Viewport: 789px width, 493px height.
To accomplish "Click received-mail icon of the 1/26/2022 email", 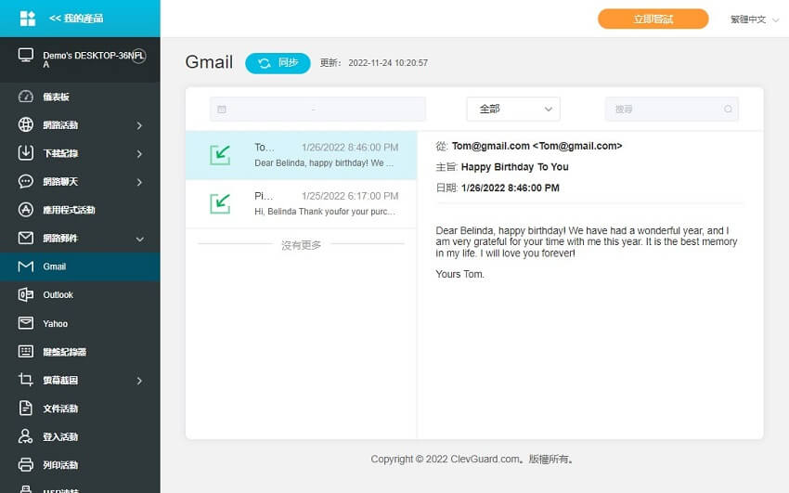I will 220,155.
